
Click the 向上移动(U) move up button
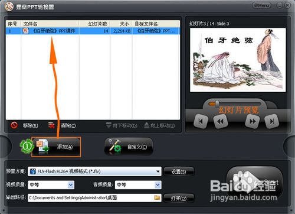pos(159,125)
